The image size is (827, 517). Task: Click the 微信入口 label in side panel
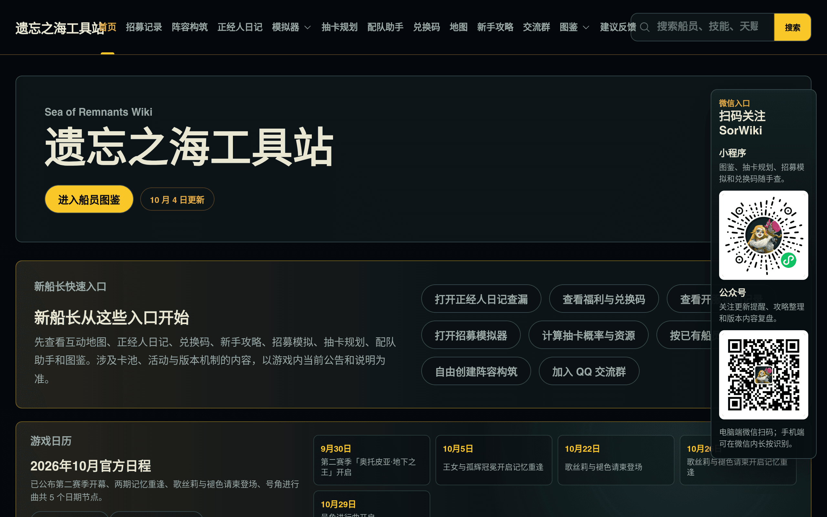[734, 103]
